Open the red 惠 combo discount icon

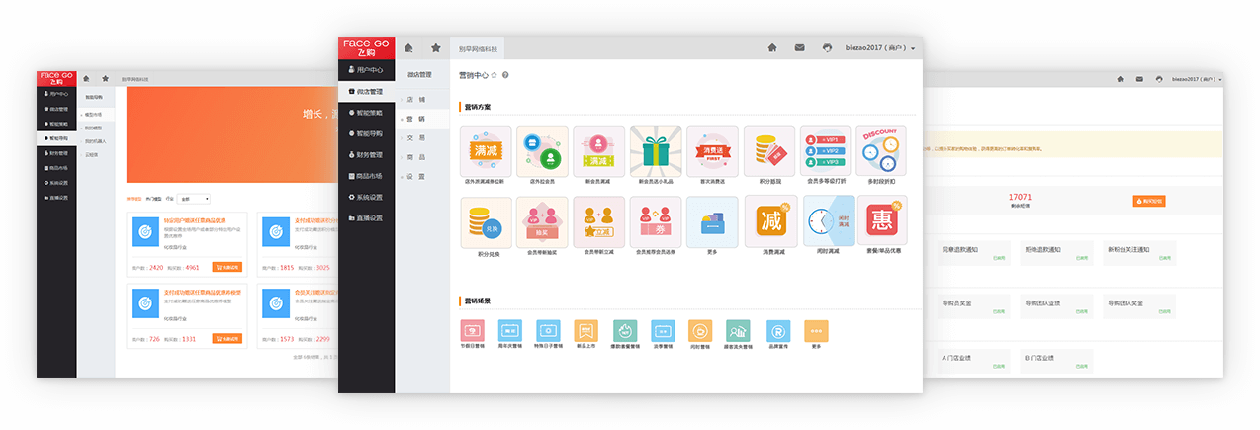point(882,221)
